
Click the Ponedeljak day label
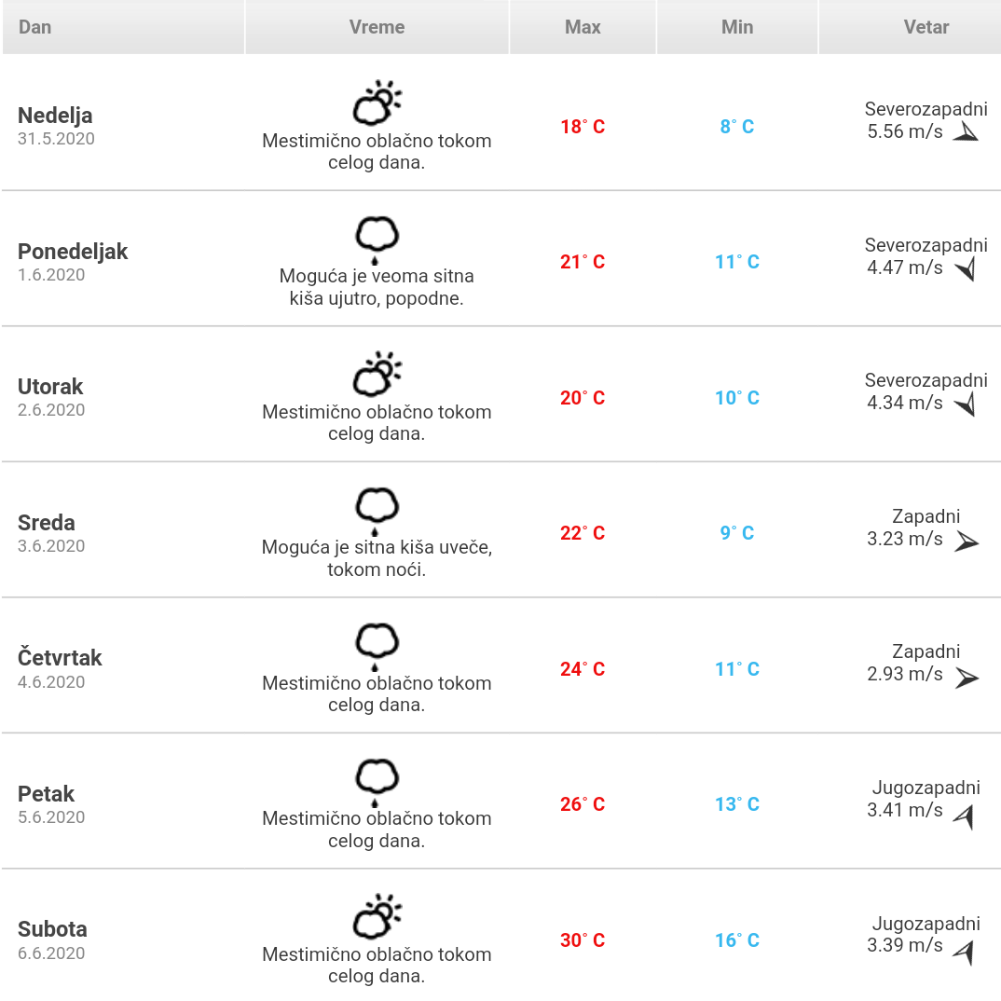tap(73, 252)
